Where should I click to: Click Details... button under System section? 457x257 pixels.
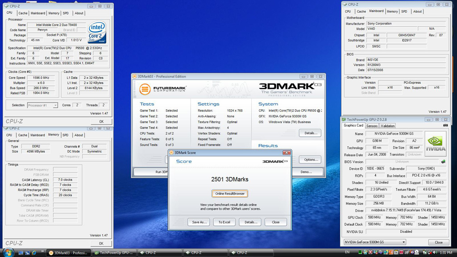311,133
